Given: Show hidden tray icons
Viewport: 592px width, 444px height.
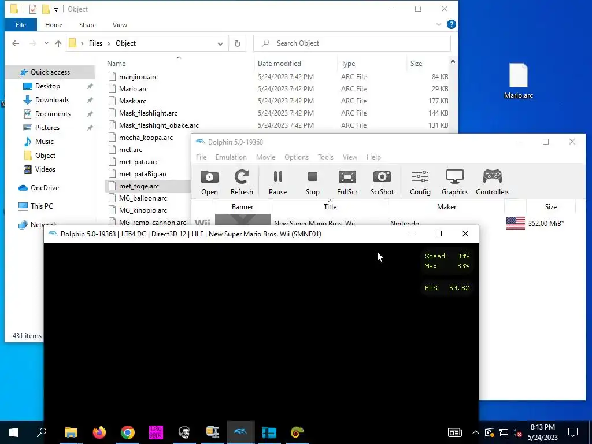Looking at the screenshot, I should click(475, 432).
